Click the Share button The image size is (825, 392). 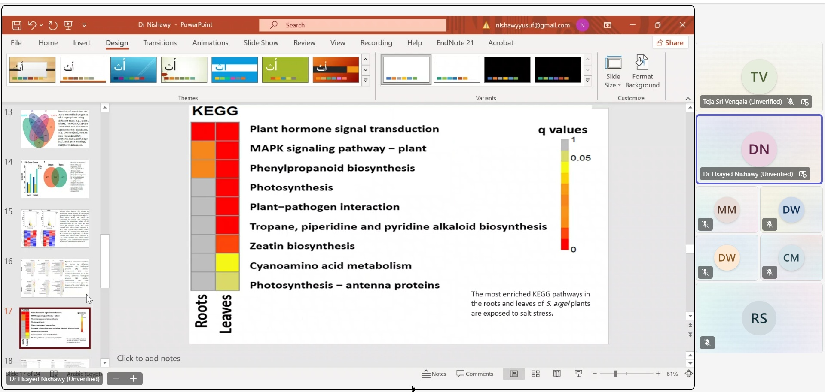coord(670,43)
